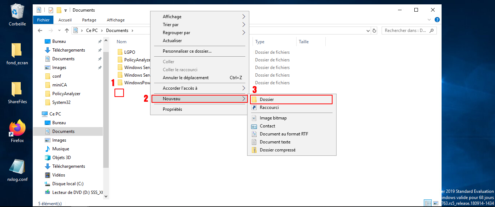Open Firefox from the desktop shortcut
Image resolution: width=495 pixels, height=207 pixels.
point(17,129)
